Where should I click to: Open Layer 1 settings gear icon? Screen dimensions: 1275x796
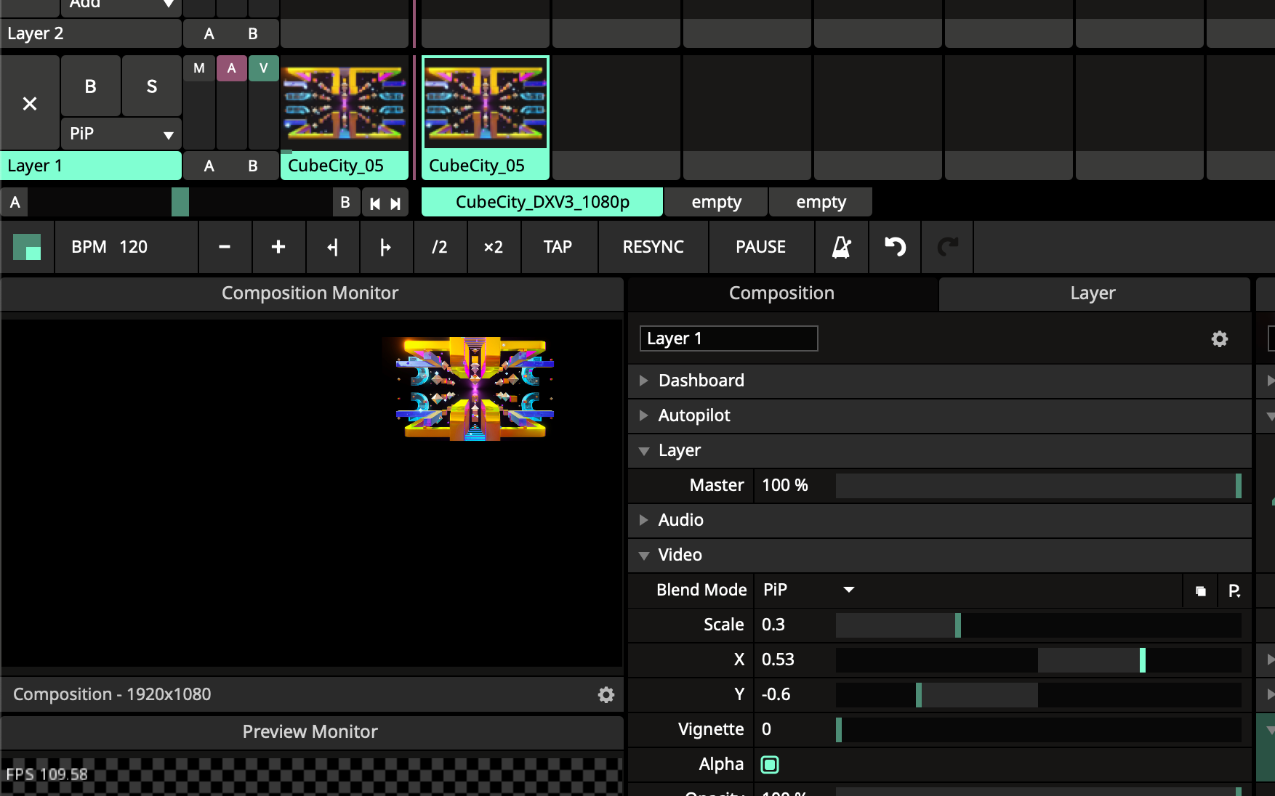pyautogui.click(x=1219, y=339)
